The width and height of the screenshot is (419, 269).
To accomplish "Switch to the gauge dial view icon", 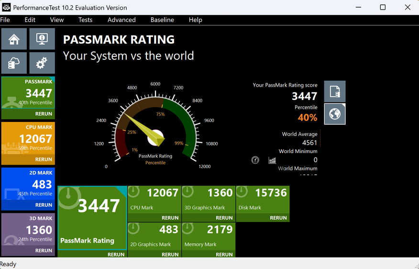I will 255,160.
